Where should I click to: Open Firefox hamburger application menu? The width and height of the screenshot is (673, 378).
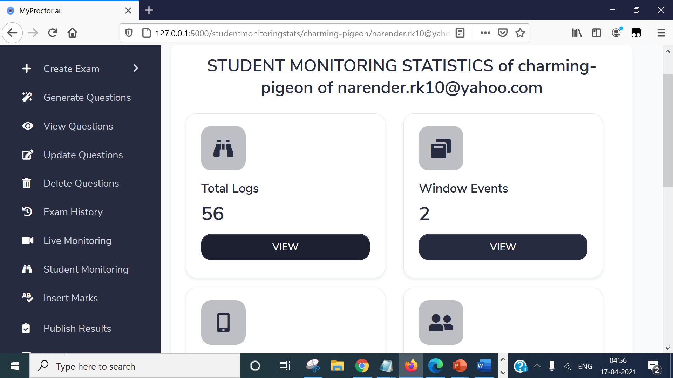point(661,33)
